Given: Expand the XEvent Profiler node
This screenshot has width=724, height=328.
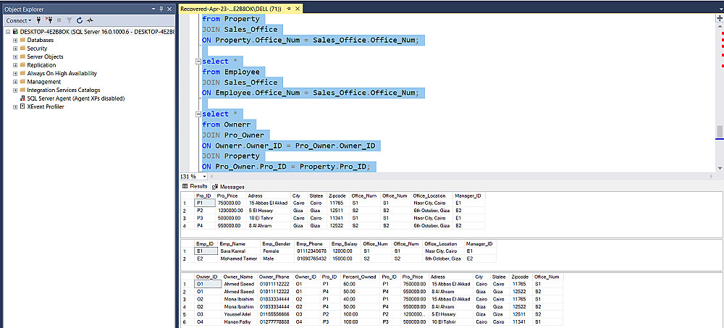Looking at the screenshot, I should [x=15, y=106].
